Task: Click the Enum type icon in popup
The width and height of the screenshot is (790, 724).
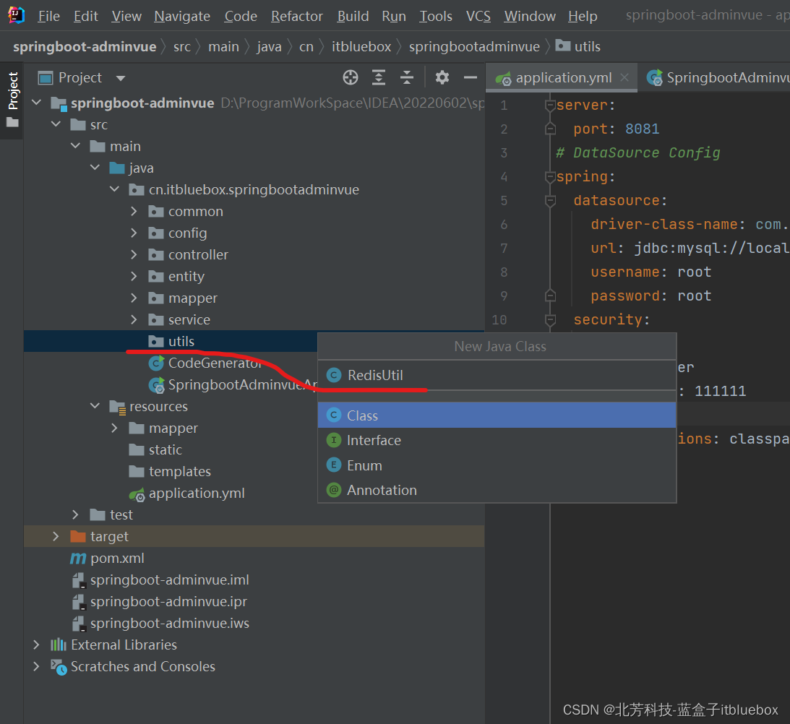Action: pyautogui.click(x=333, y=465)
